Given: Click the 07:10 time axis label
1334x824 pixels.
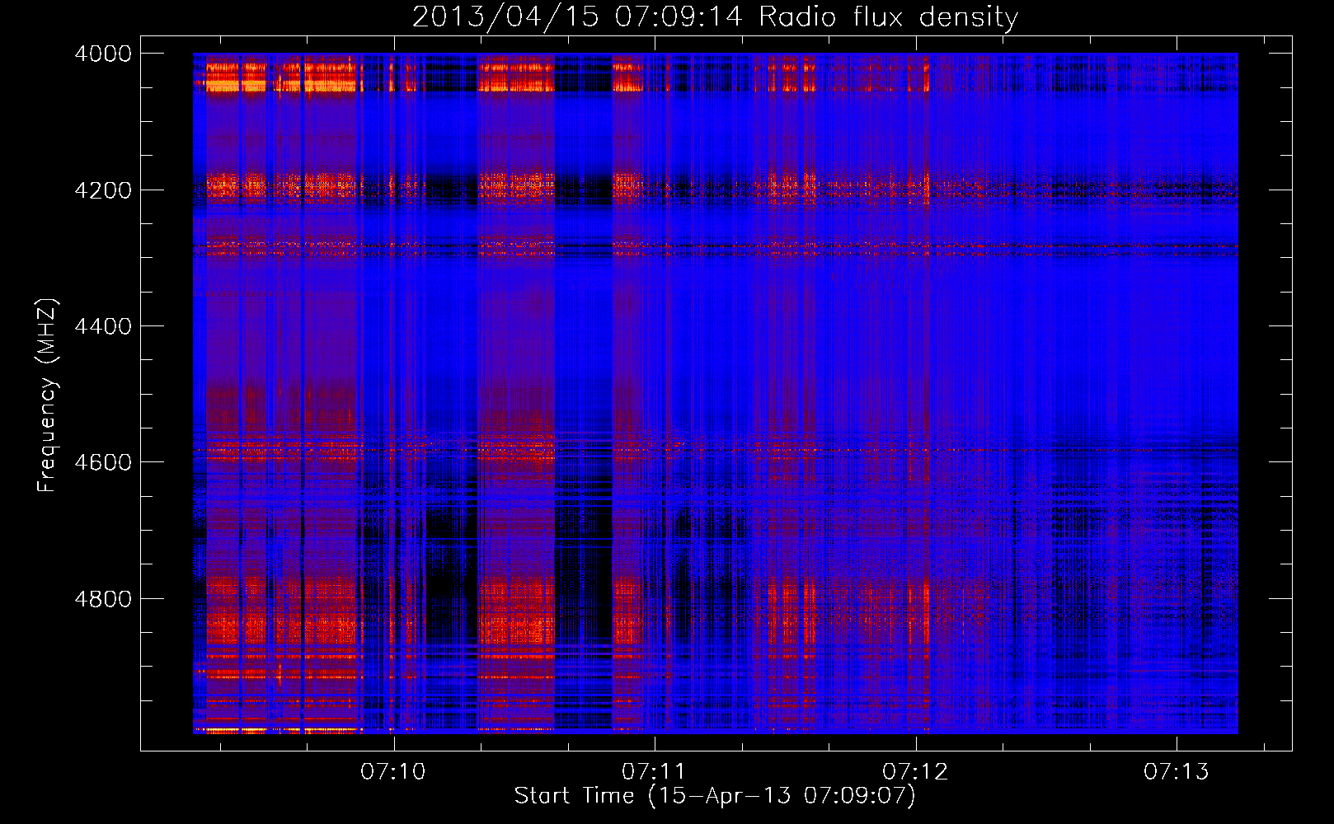Looking at the screenshot, I should (393, 771).
